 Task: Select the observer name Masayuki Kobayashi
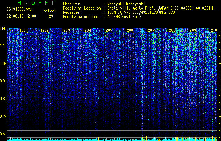pyautogui.click(x=126, y=4)
